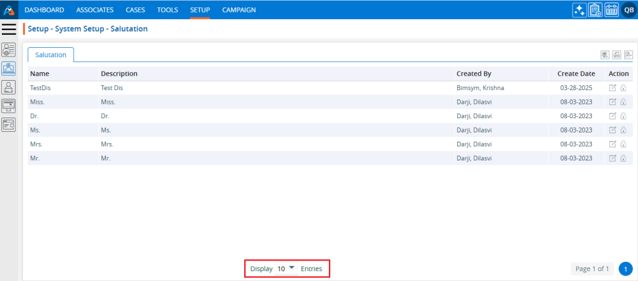The image size is (638, 281).
Task: Sort by the Create Date column header
Action: pos(576,73)
